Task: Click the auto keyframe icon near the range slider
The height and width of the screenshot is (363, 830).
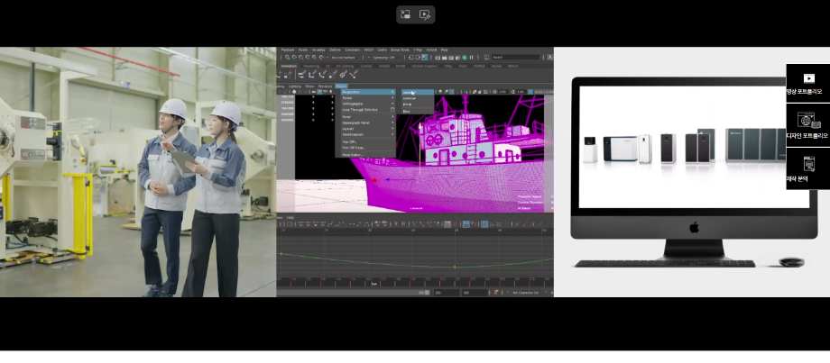Action: click(495, 292)
